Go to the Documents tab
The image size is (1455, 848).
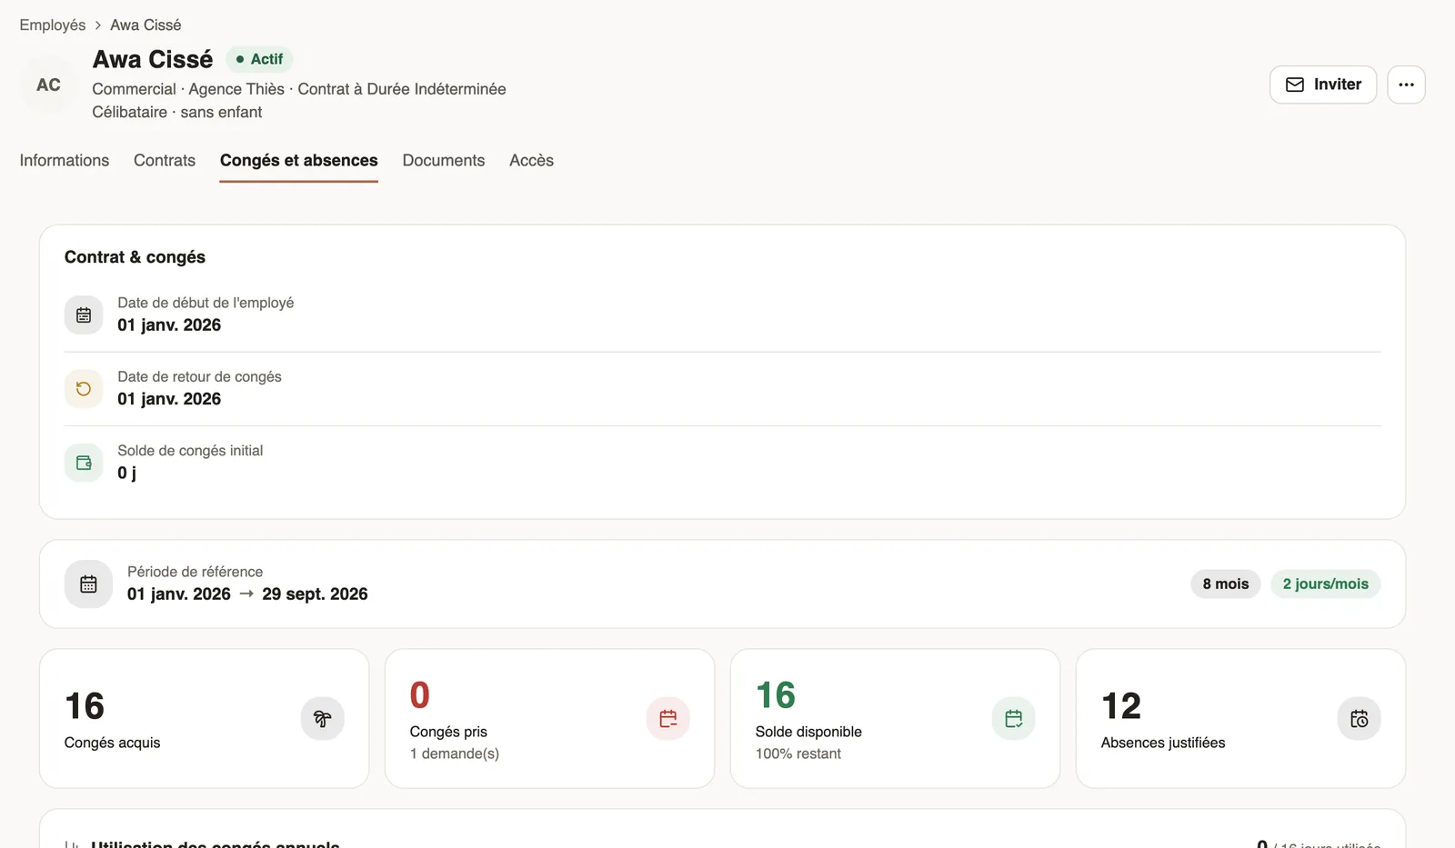[x=444, y=160]
